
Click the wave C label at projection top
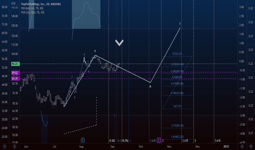click(180, 23)
